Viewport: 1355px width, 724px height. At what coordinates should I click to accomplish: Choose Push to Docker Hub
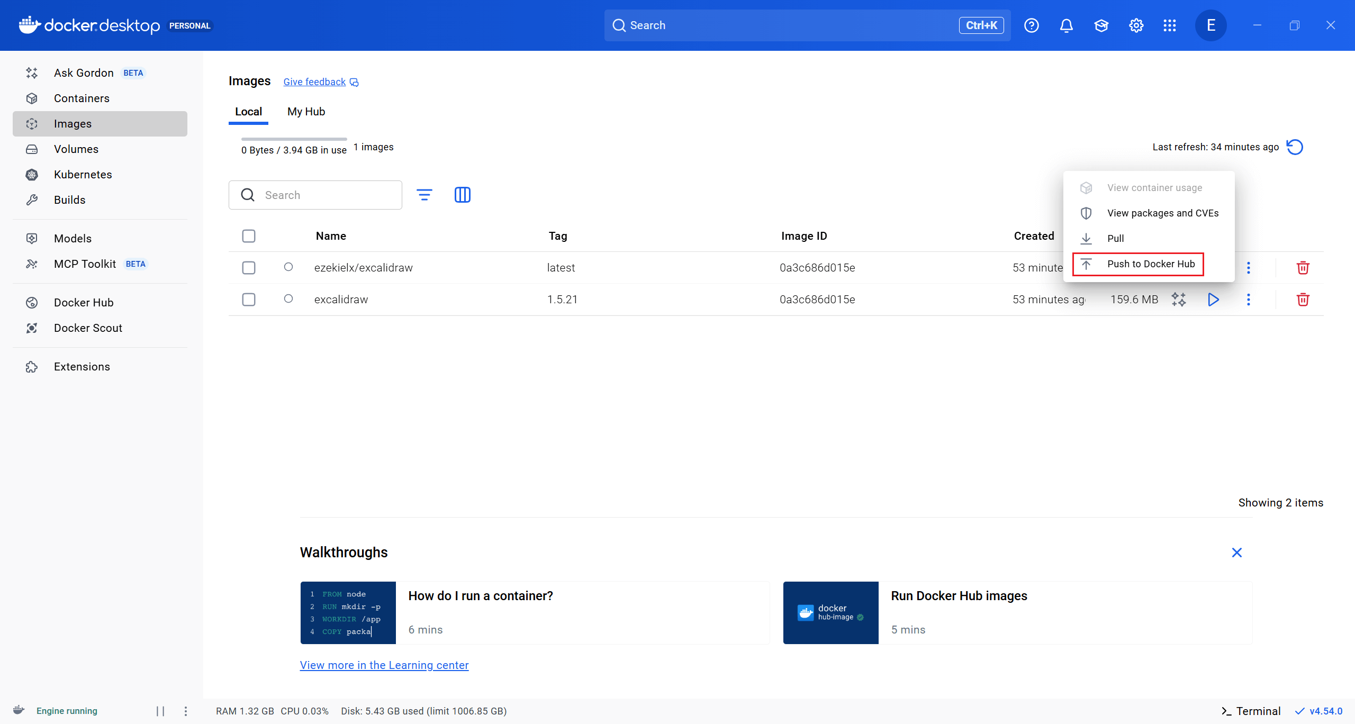point(1150,264)
